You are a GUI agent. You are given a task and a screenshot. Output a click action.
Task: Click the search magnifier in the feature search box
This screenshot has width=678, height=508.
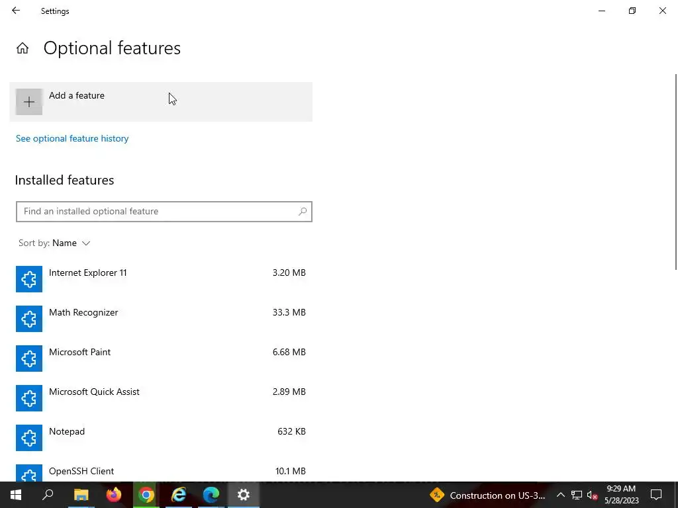point(303,211)
